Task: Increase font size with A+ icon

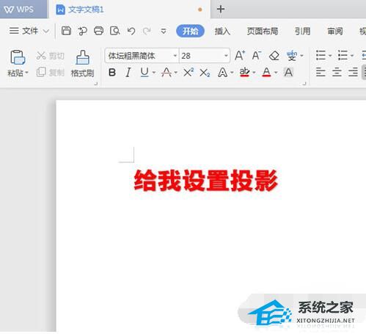Action: (240, 56)
